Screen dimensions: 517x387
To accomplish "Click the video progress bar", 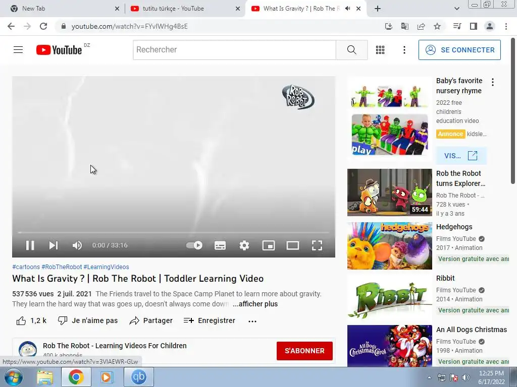I will [x=174, y=232].
